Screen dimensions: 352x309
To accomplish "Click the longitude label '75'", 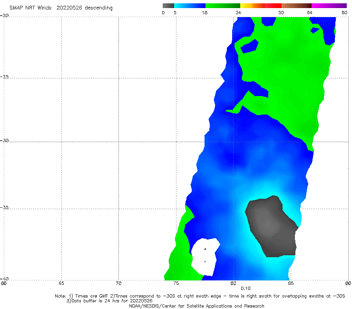I will [176, 283].
